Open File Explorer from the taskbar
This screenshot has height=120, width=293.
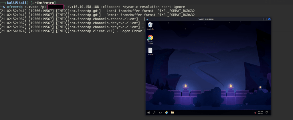(x=172, y=113)
